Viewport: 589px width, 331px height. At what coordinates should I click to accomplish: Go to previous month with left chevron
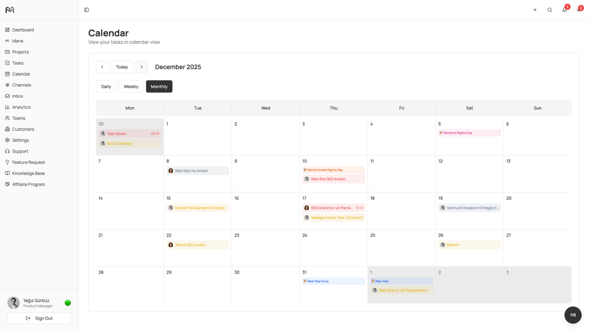102,67
